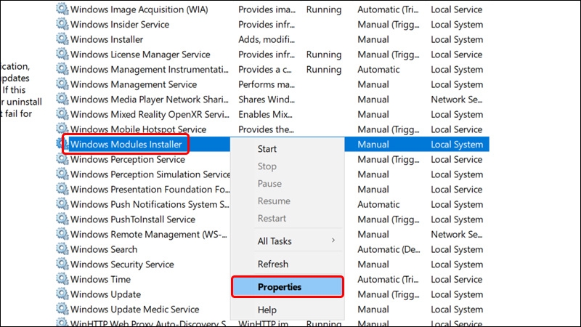Image resolution: width=581 pixels, height=327 pixels.
Task: Select the Windows PushToInstall Service name
Action: pyautogui.click(x=133, y=219)
